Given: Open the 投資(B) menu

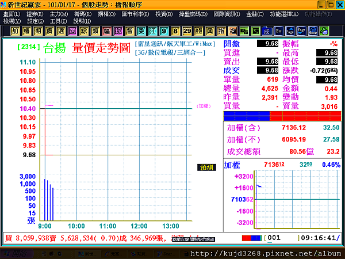Looking at the screenshot, I should (x=164, y=14).
